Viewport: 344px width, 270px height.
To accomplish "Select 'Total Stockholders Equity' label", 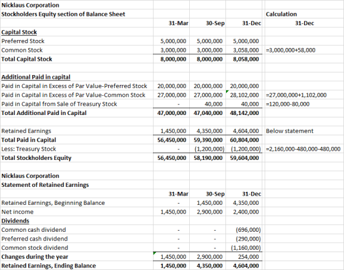I will [36, 158].
